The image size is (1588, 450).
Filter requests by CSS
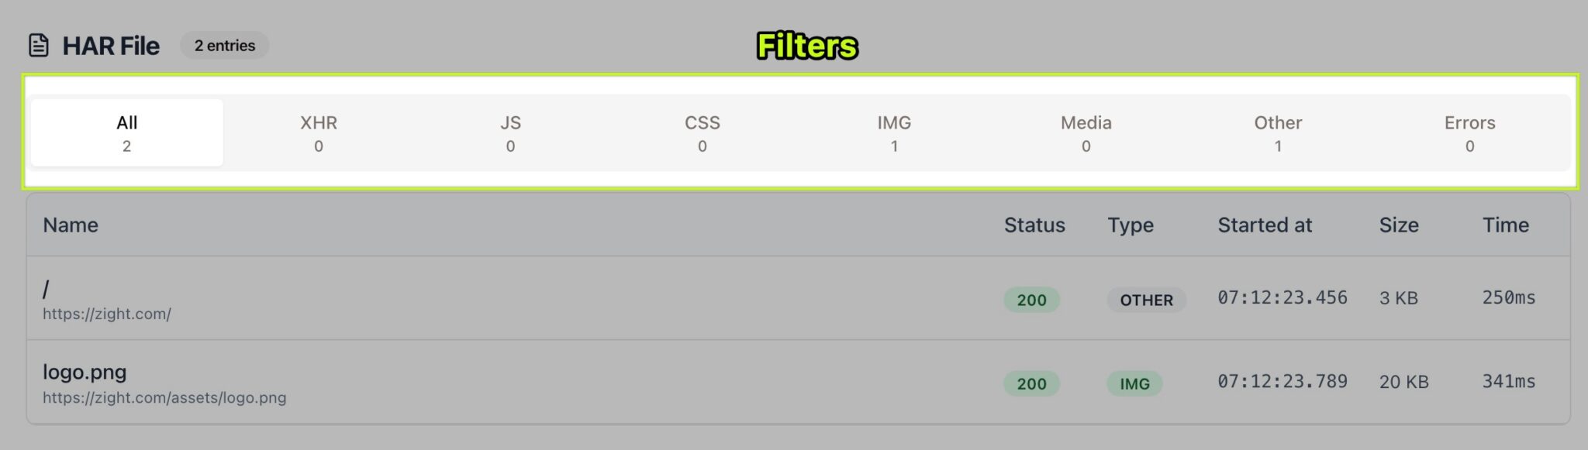click(702, 132)
